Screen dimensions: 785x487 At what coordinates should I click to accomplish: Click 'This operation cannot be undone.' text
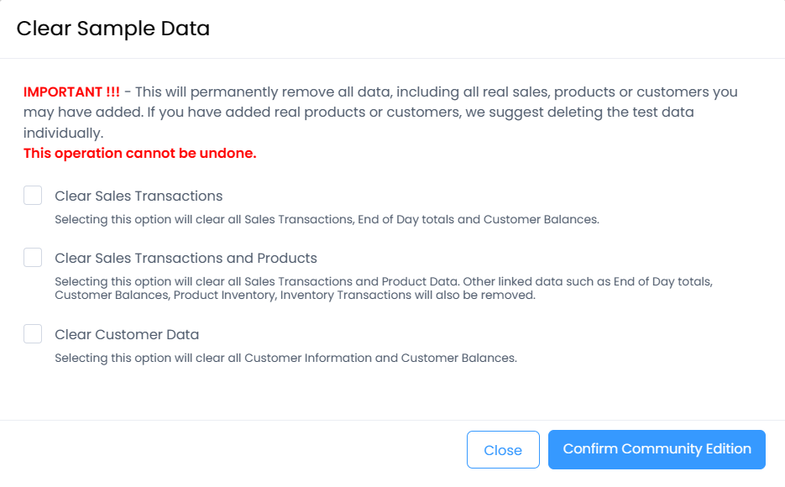tap(139, 154)
